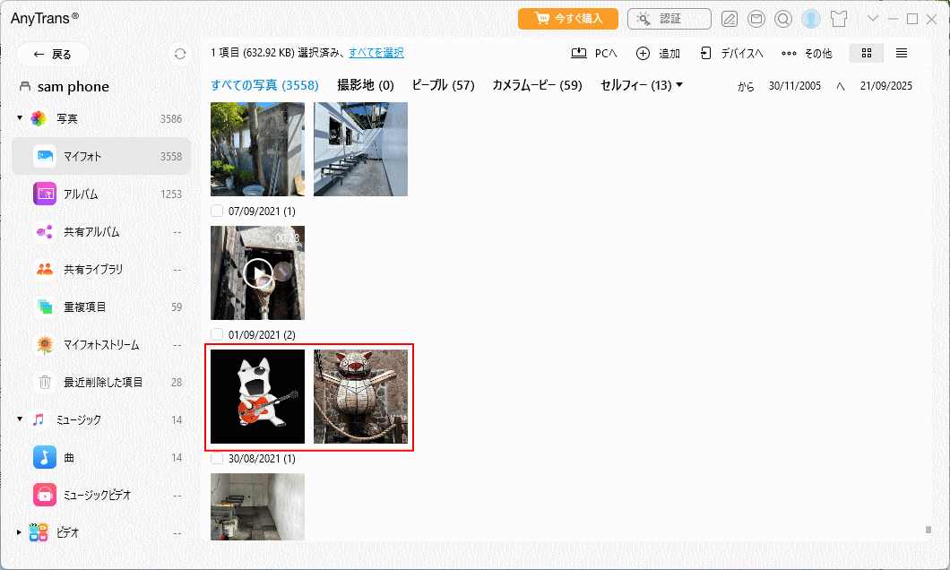950x570 pixels.
Task: Click the sam phone device name
Action: click(73, 87)
